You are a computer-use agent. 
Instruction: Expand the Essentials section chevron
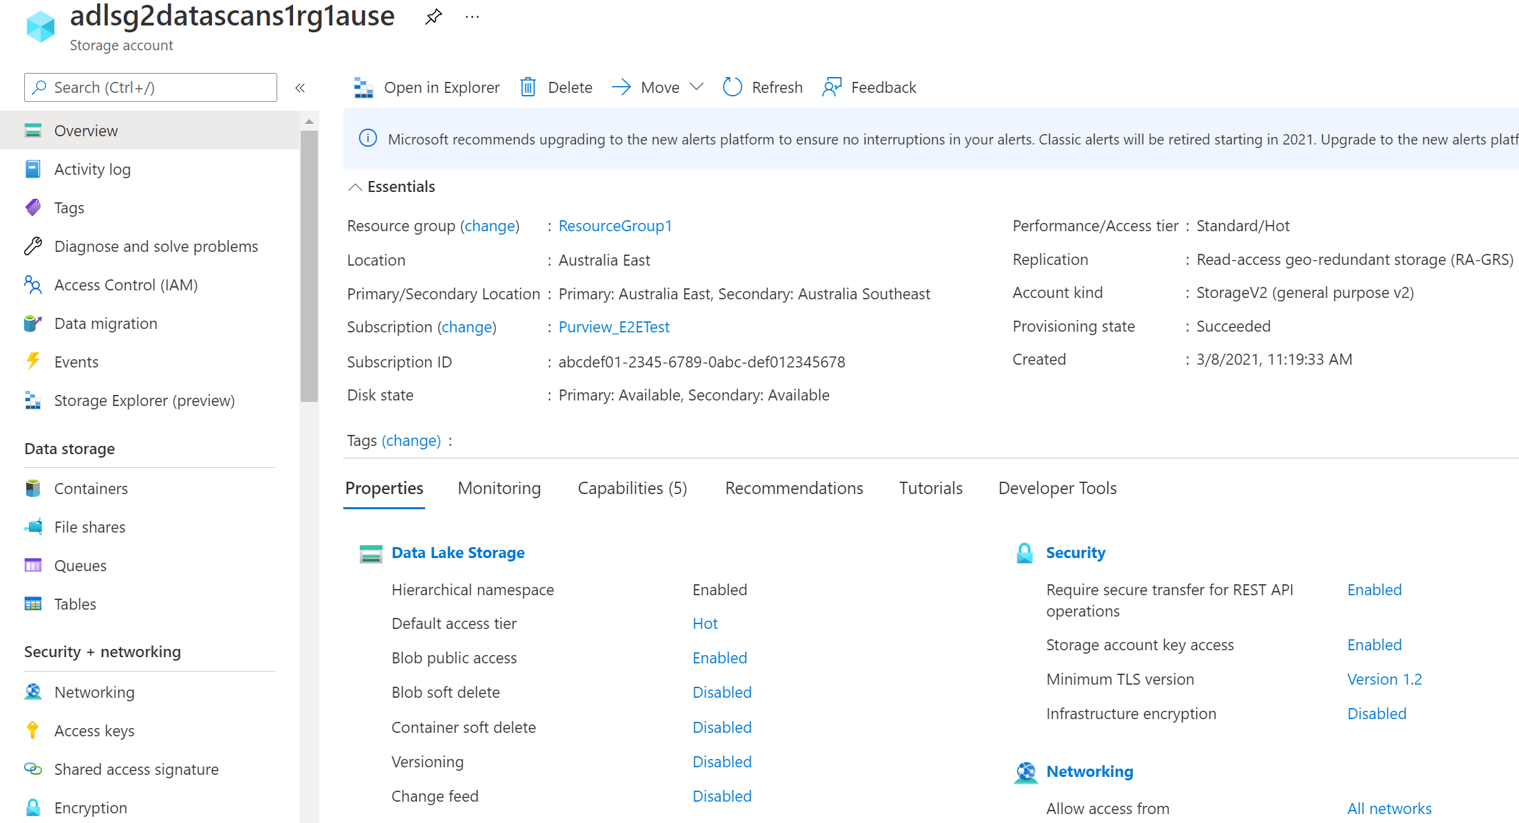point(356,186)
